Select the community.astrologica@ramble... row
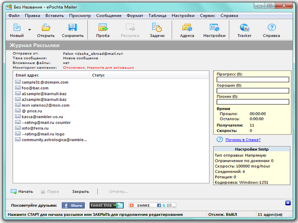Screen dimensions: 298x223 [54, 140]
